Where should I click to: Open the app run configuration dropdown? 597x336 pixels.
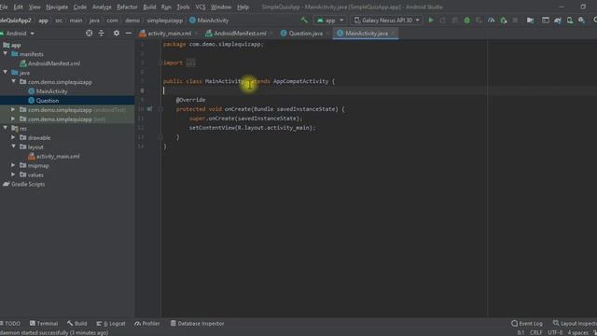click(x=329, y=21)
